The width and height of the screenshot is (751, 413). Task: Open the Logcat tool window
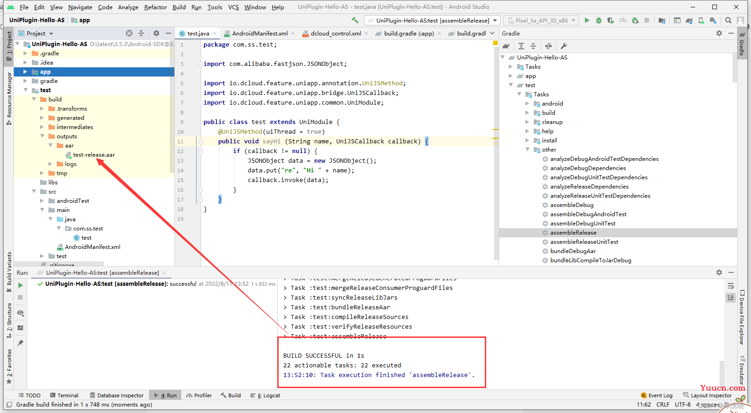(265, 395)
